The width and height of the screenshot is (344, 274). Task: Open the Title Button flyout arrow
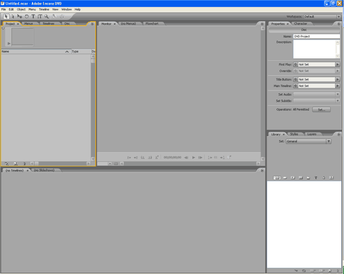click(x=338, y=80)
